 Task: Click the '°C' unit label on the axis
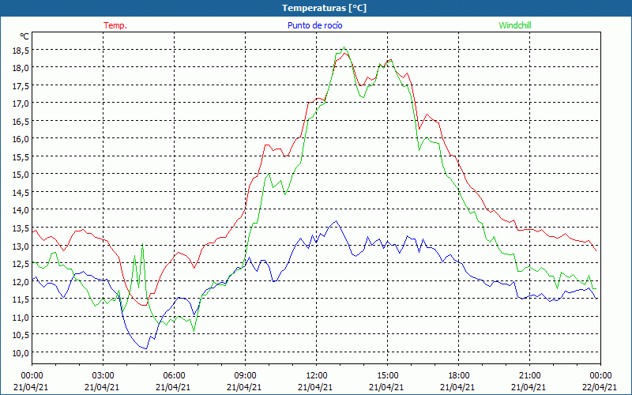point(24,36)
